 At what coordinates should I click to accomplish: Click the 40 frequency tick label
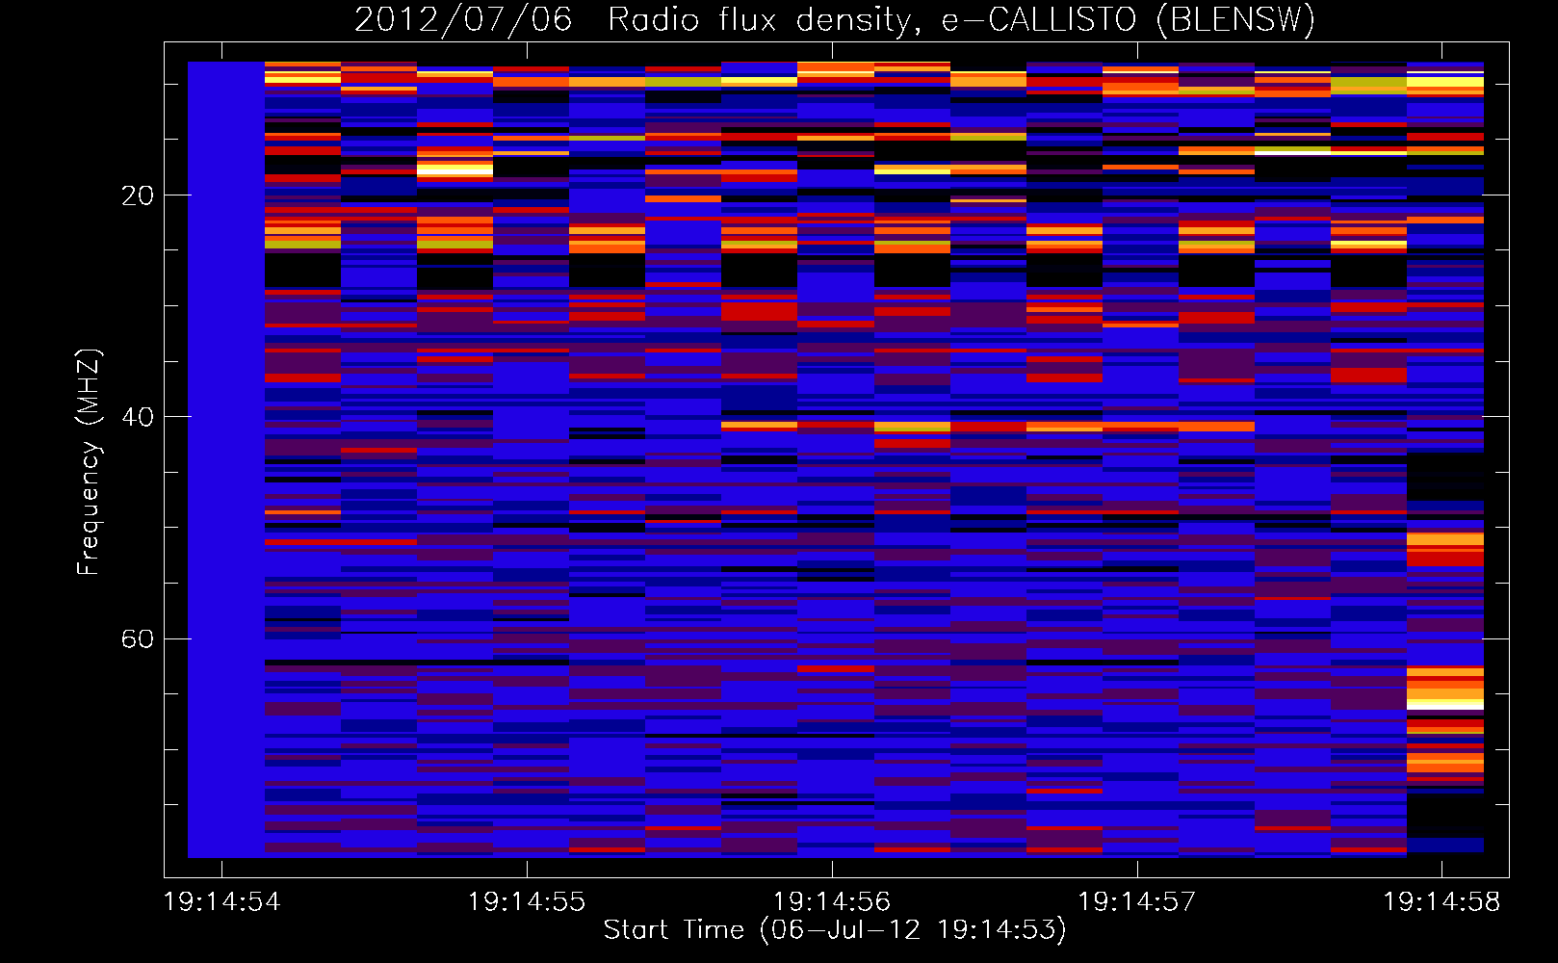click(x=137, y=417)
